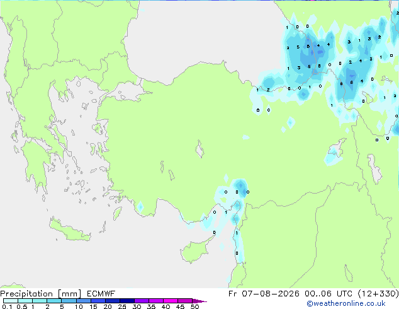Click the 45–50 mm legend color box
The width and height of the screenshot is (399, 309).
coord(185,301)
